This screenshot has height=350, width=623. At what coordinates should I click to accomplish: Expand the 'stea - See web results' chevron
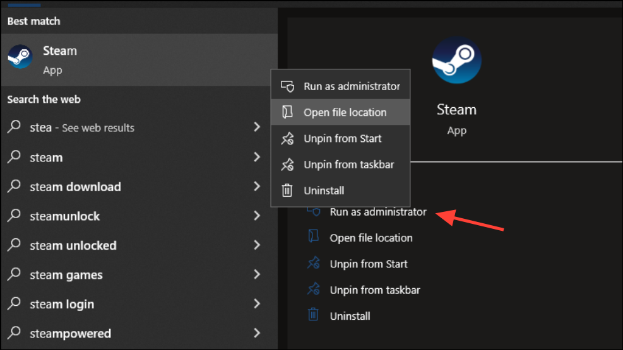coord(257,127)
